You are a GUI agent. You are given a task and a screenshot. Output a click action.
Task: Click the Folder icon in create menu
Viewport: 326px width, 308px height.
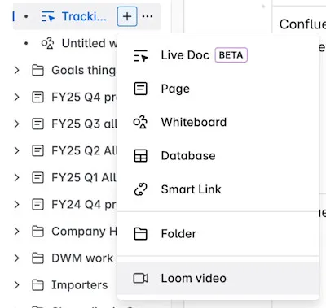click(141, 234)
